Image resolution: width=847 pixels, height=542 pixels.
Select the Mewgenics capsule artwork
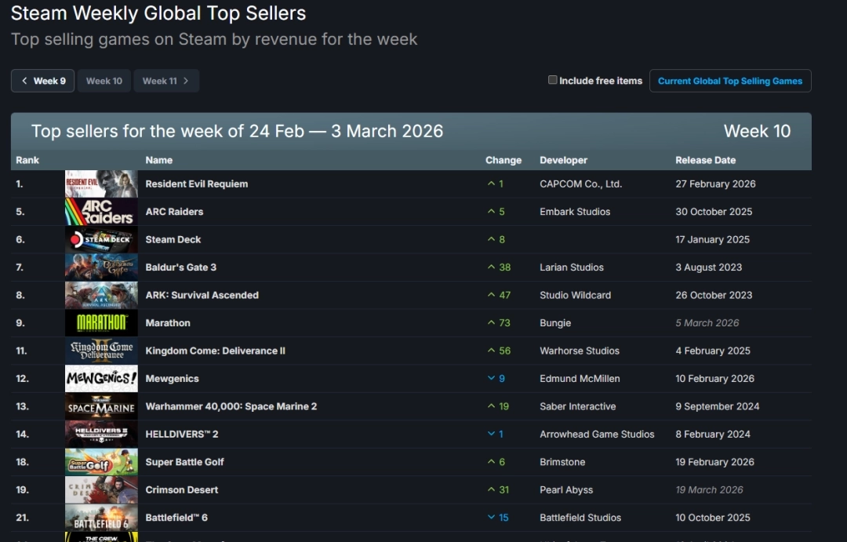pos(100,378)
